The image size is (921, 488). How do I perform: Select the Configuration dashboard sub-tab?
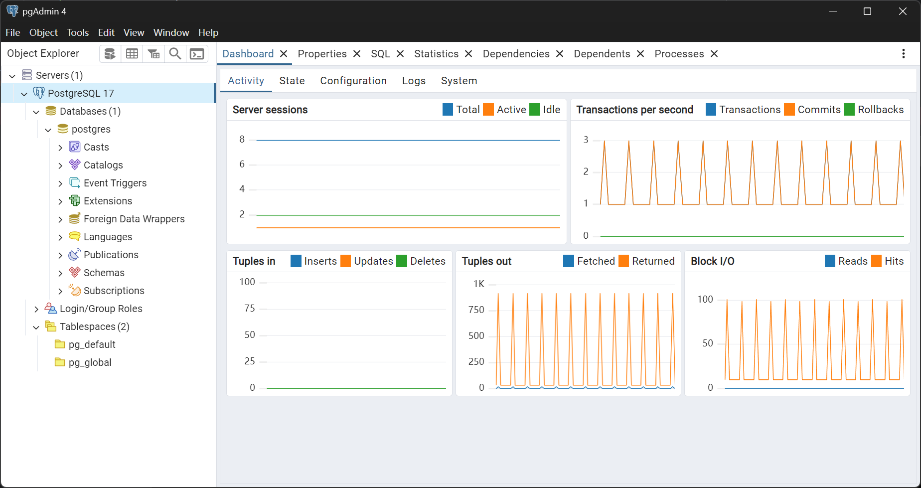[353, 81]
